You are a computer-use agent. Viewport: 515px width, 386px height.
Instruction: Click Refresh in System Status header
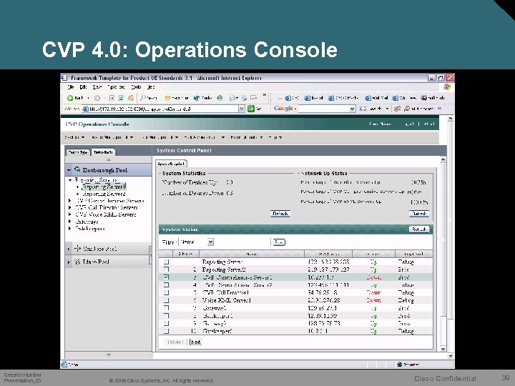(419, 229)
